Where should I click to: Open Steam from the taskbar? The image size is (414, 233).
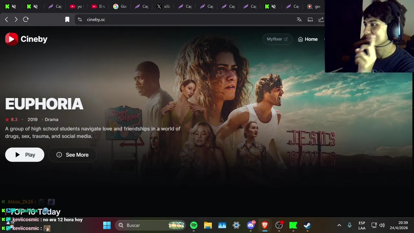[x=308, y=225]
